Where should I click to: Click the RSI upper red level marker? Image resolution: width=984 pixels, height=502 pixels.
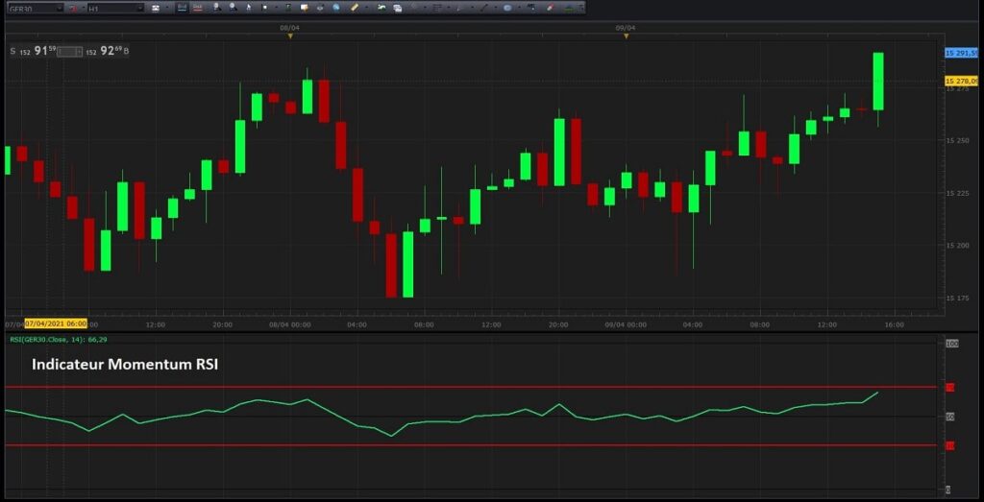(950, 388)
